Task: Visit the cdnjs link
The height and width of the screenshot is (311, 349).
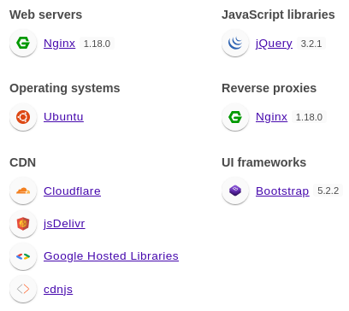Action: 58,290
